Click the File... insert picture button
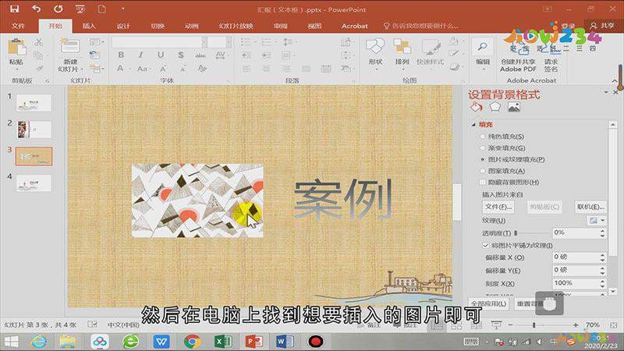Screen dimensions: 624x351 [x=498, y=207]
